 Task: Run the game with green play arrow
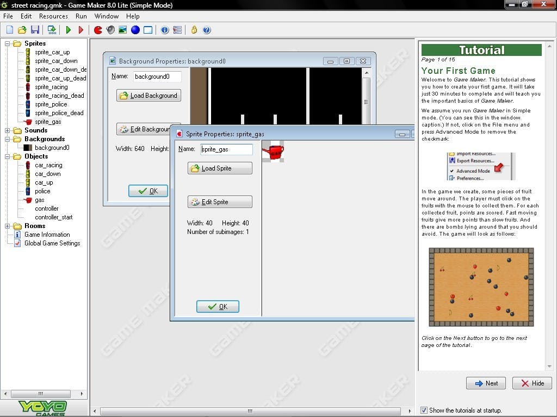click(69, 30)
